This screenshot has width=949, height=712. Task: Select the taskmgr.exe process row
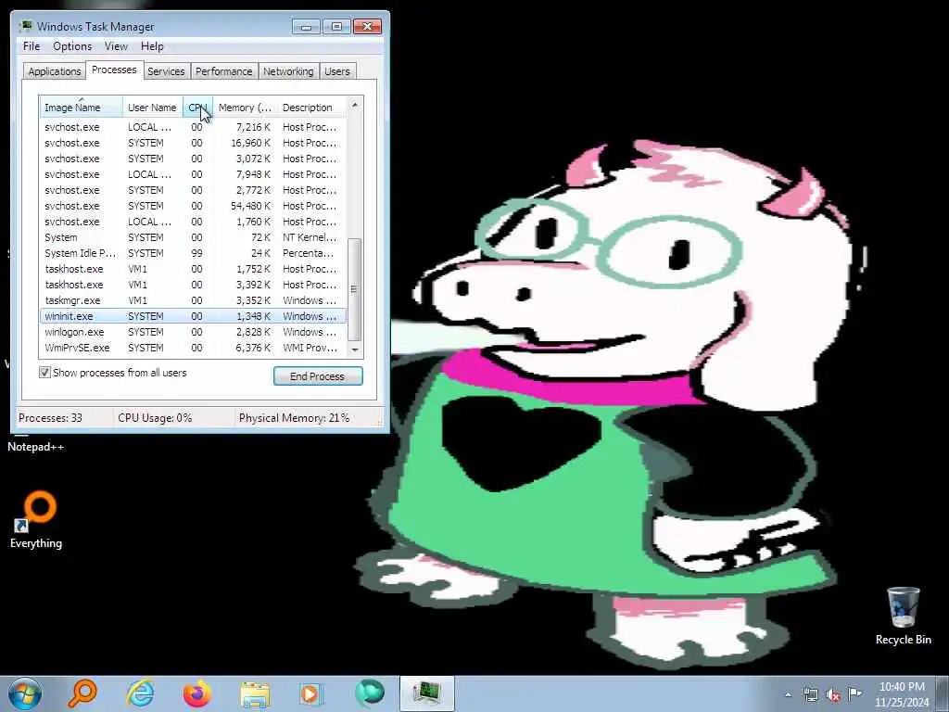point(193,300)
